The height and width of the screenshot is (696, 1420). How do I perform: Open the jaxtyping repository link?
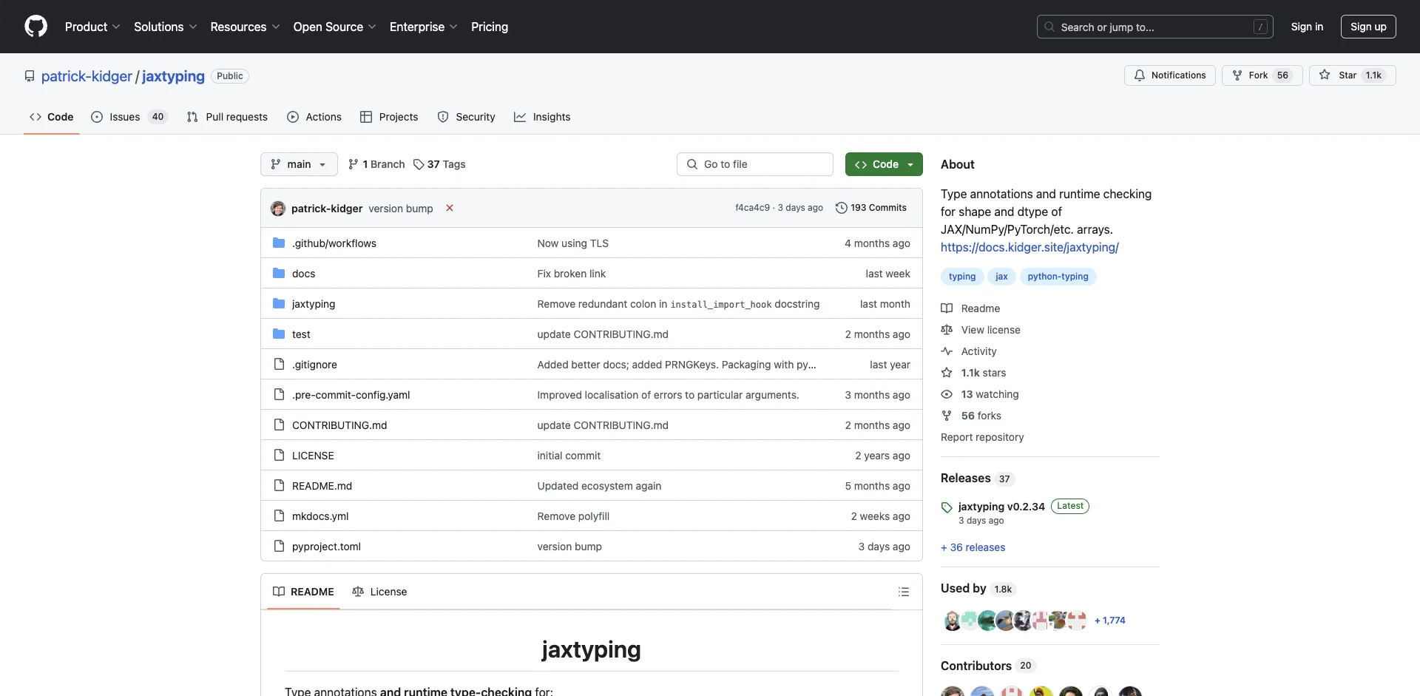[173, 76]
